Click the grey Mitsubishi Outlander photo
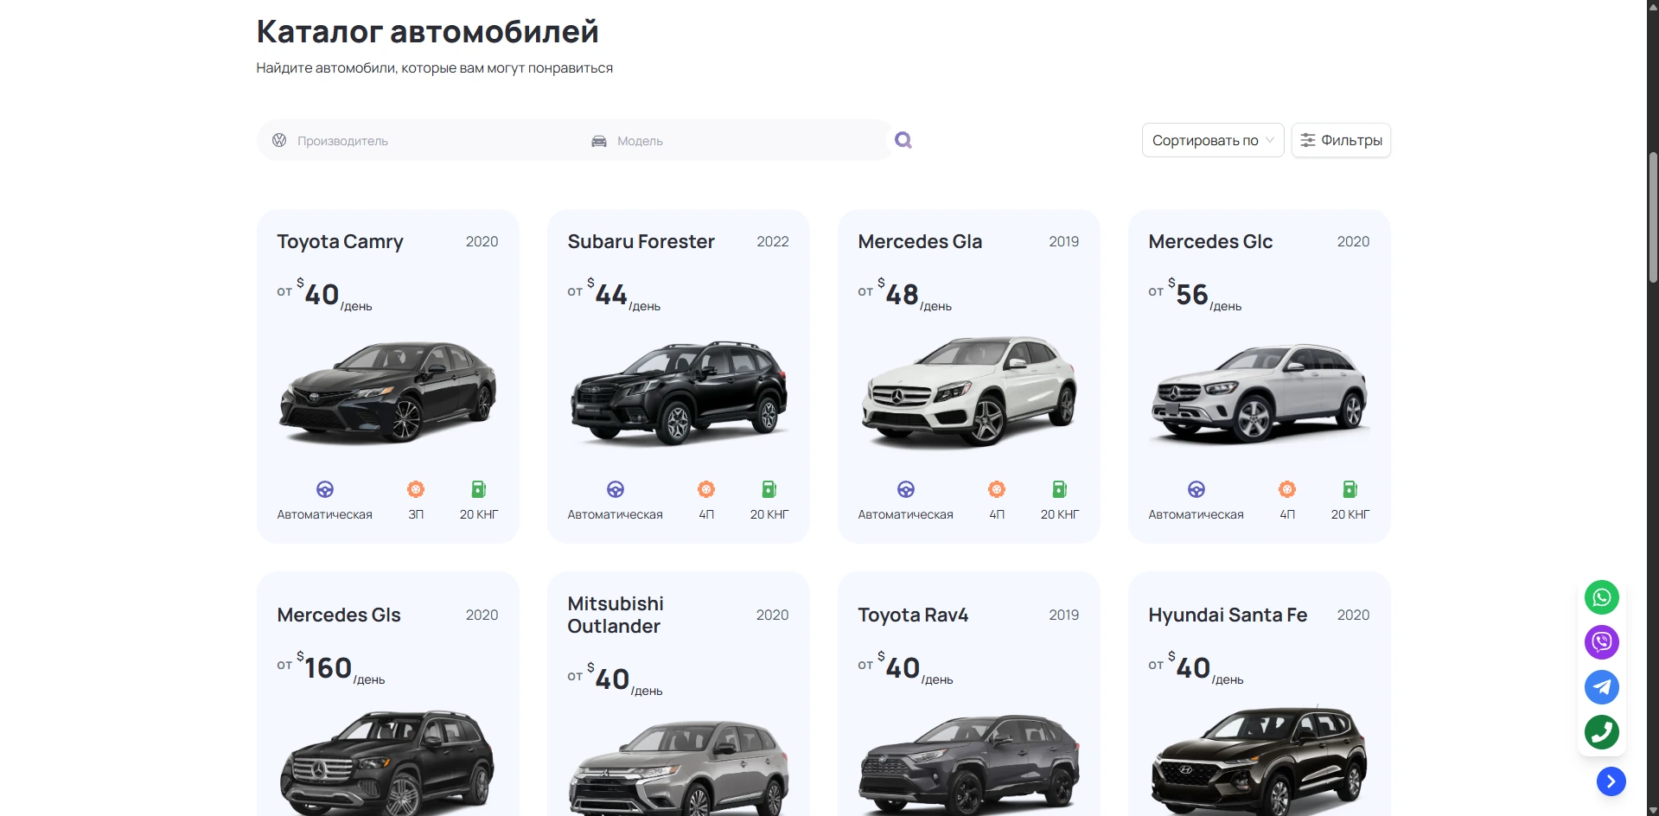Viewport: 1659px width, 816px height. point(679,768)
